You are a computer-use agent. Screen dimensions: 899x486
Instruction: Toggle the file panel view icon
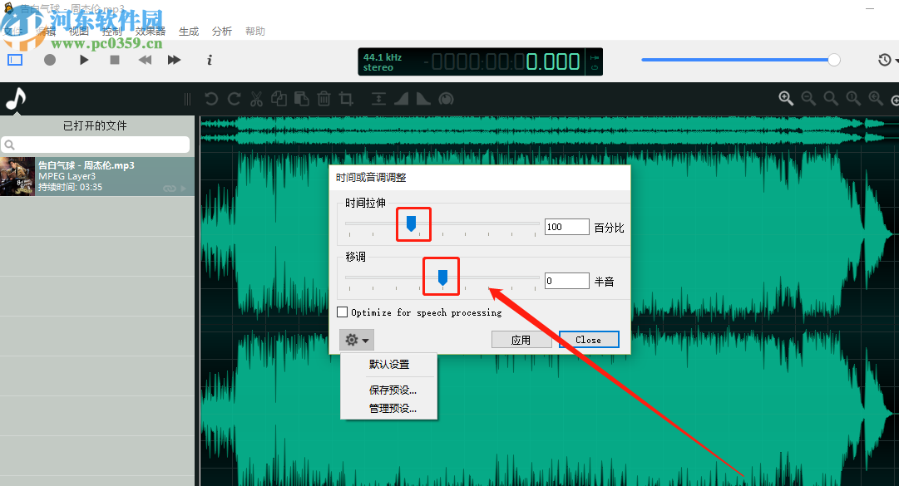pos(15,60)
